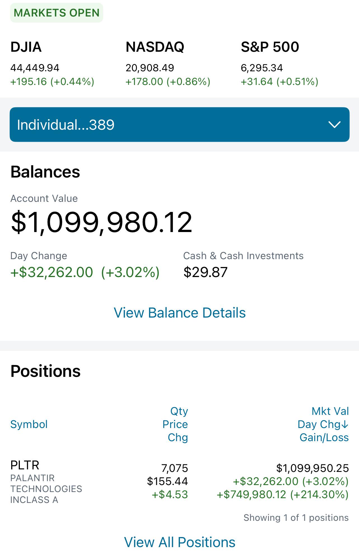Tap the PLTR market value $1,099,950.25
The width and height of the screenshot is (359, 558).
click(x=312, y=468)
